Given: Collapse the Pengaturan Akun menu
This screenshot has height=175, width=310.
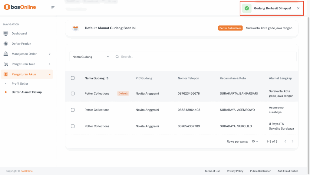Looking at the screenshot, I should coord(50,74).
